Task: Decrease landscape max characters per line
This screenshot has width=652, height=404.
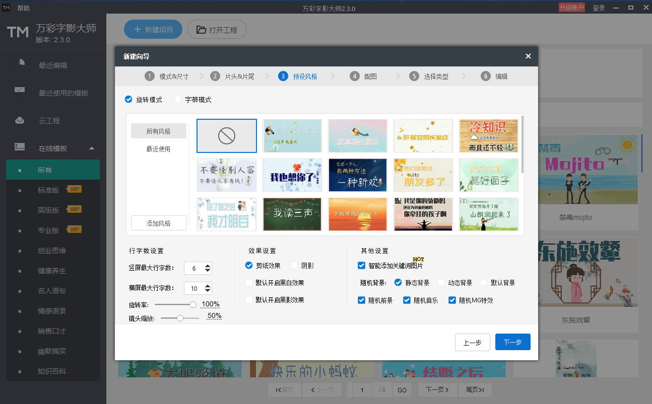Action: (x=208, y=291)
